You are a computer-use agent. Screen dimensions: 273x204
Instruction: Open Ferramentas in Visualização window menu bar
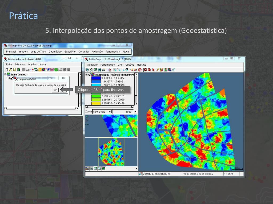tap(107, 65)
